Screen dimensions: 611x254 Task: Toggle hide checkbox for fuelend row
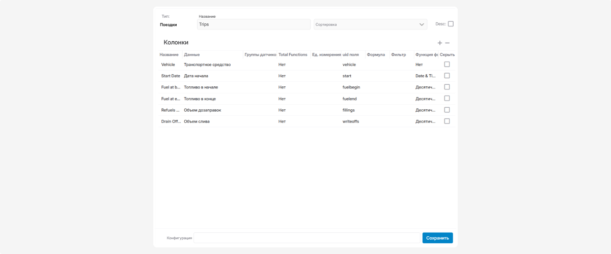coord(447,99)
